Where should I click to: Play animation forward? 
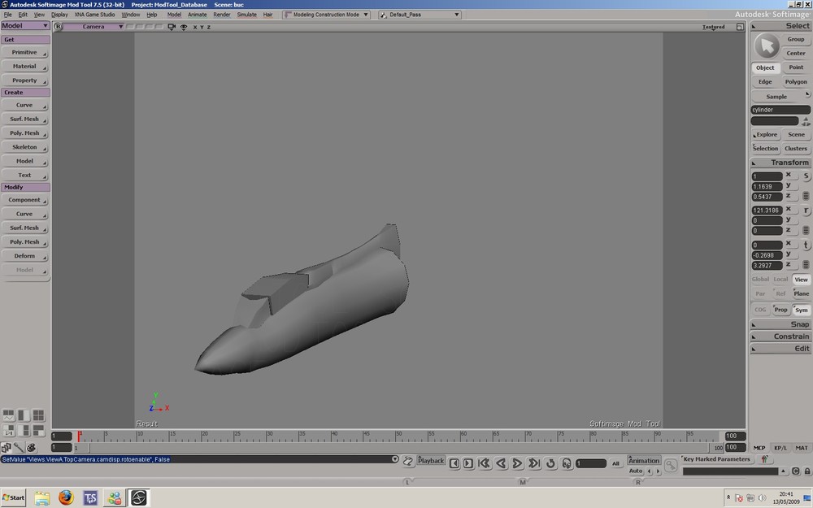(517, 463)
